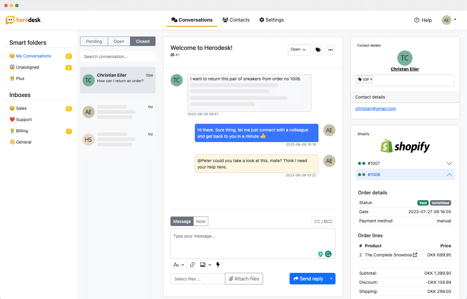Open the HS placeholder conversation in list

pos(118,140)
